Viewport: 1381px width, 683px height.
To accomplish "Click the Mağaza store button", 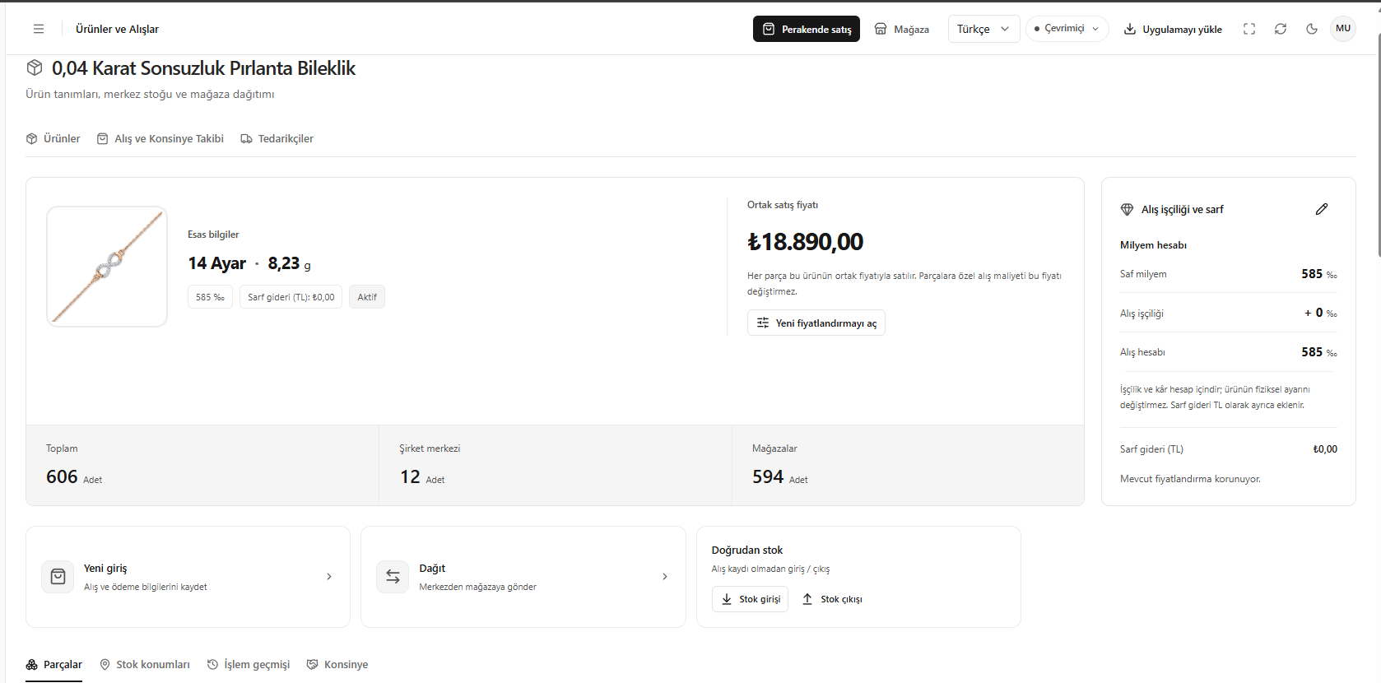I will click(x=902, y=29).
